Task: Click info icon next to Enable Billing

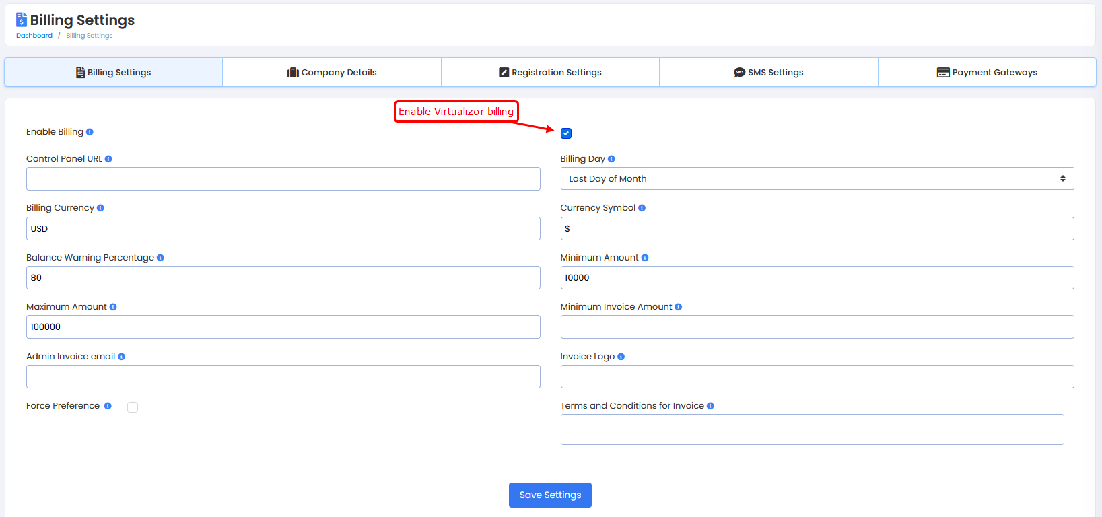Action: click(90, 132)
